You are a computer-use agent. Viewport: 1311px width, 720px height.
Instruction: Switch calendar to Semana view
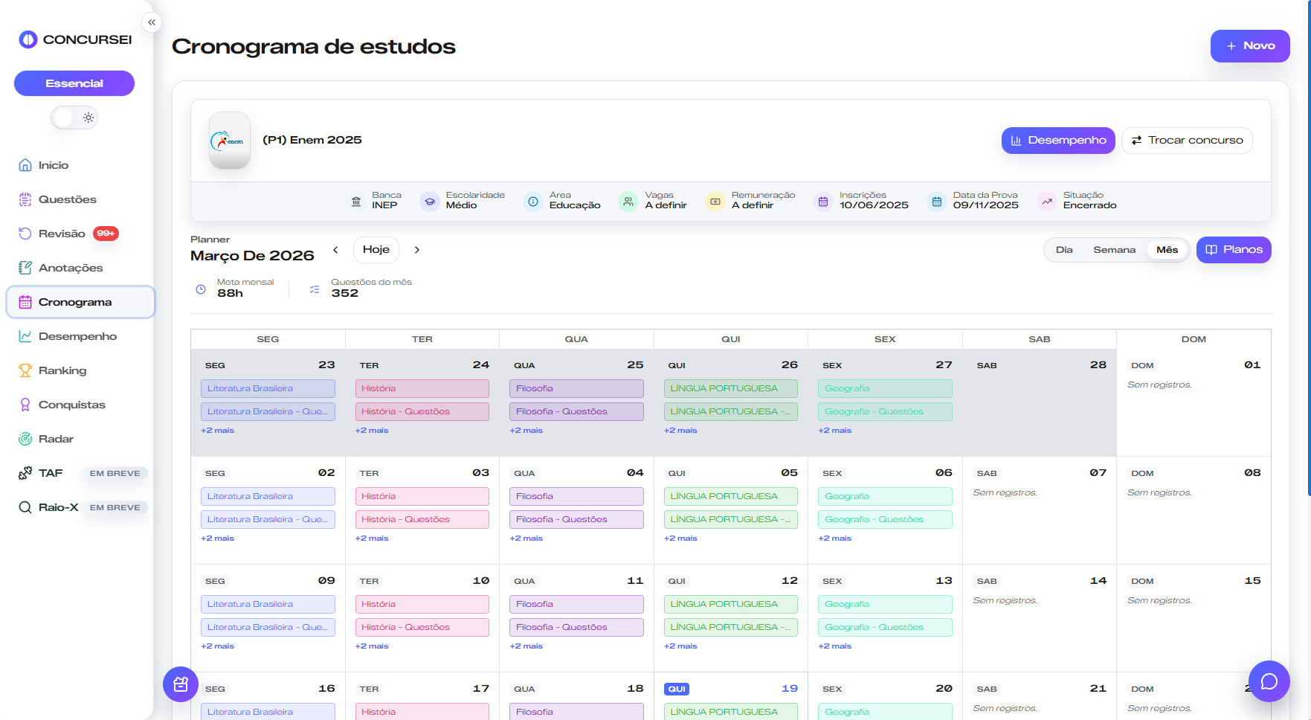[x=1113, y=250]
